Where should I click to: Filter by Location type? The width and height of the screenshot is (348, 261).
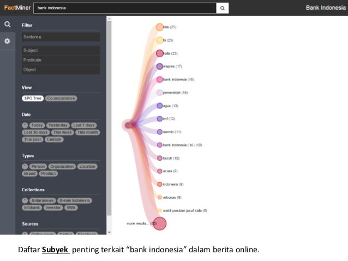click(87, 167)
